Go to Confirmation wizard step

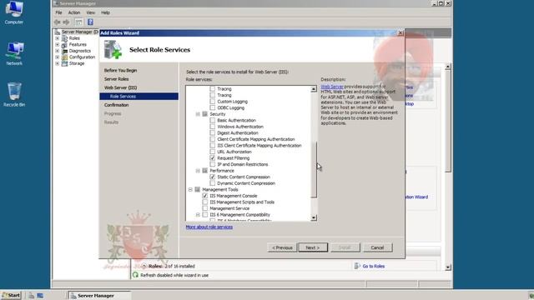tap(117, 105)
